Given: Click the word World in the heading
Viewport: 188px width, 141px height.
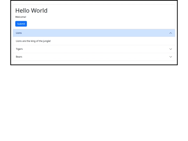Looking at the screenshot, I should click(39, 10).
